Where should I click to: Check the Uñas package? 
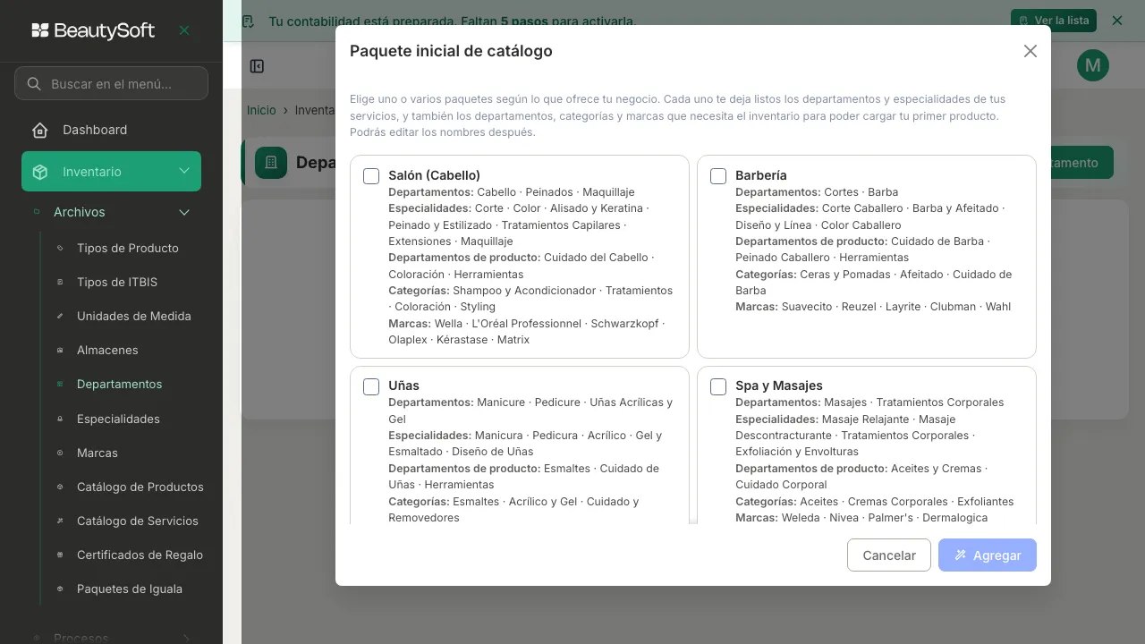click(371, 386)
